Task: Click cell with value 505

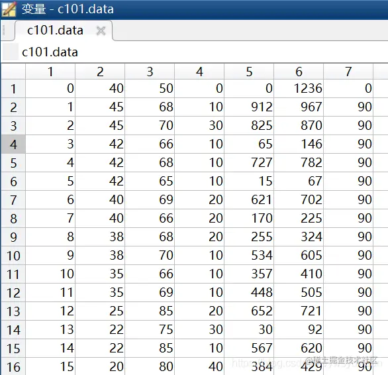Action: pyautogui.click(x=299, y=293)
